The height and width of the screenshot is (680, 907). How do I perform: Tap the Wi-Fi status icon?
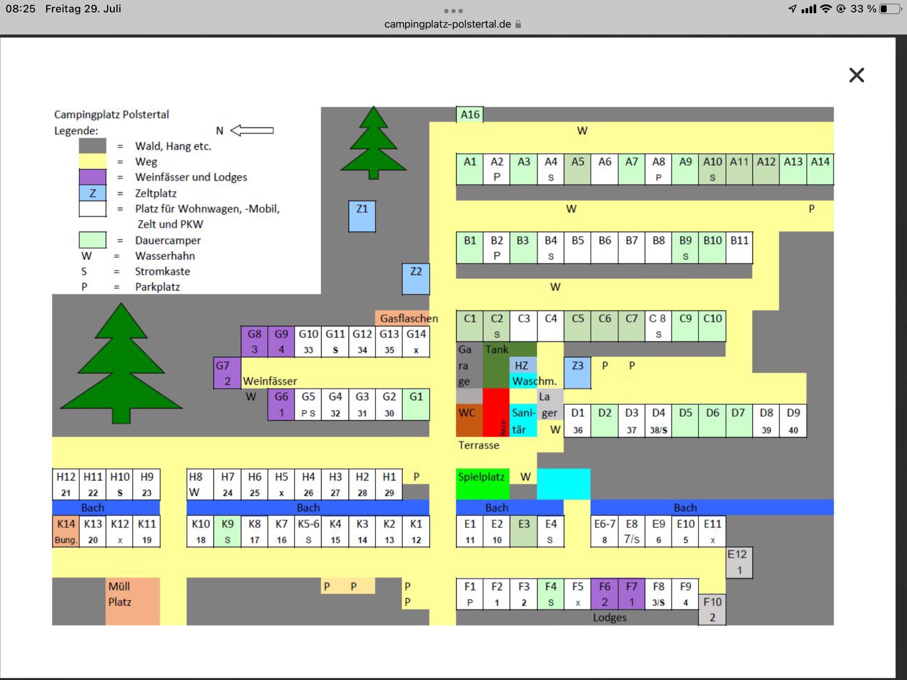[826, 9]
